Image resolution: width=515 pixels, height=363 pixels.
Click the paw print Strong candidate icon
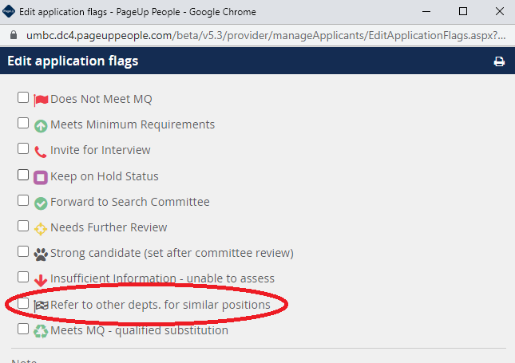[41, 254]
